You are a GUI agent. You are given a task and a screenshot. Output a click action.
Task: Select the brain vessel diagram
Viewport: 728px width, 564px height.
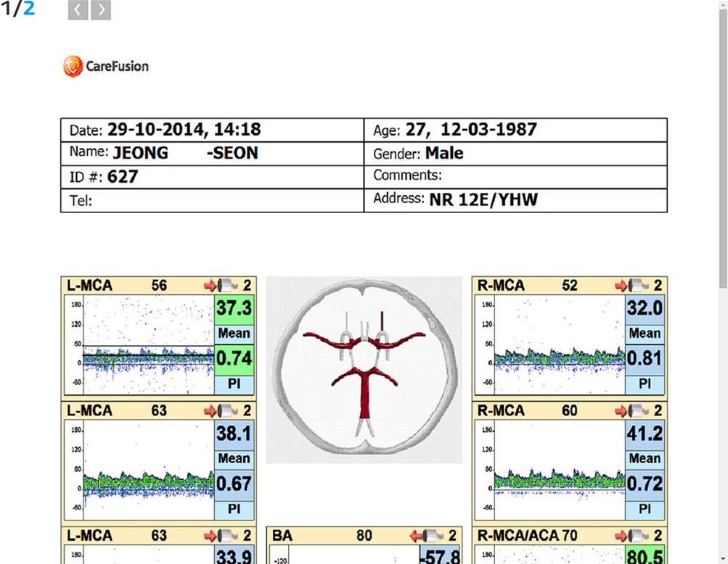(x=364, y=370)
